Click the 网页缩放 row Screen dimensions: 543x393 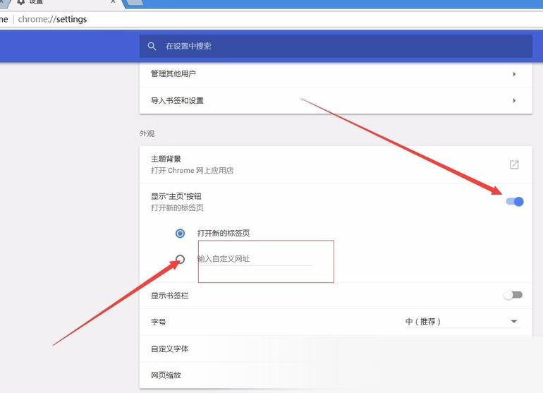coord(336,375)
